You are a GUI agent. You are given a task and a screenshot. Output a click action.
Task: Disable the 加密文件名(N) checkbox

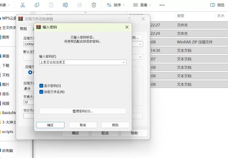[x=41, y=92]
